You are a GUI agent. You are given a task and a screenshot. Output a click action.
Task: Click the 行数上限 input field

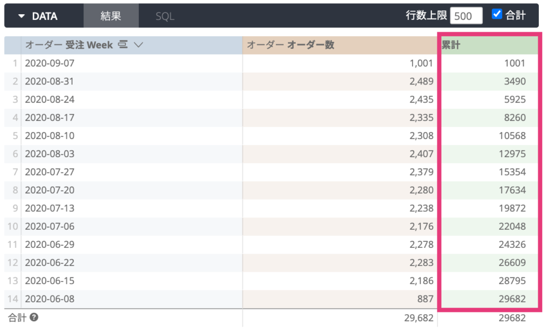(x=466, y=16)
